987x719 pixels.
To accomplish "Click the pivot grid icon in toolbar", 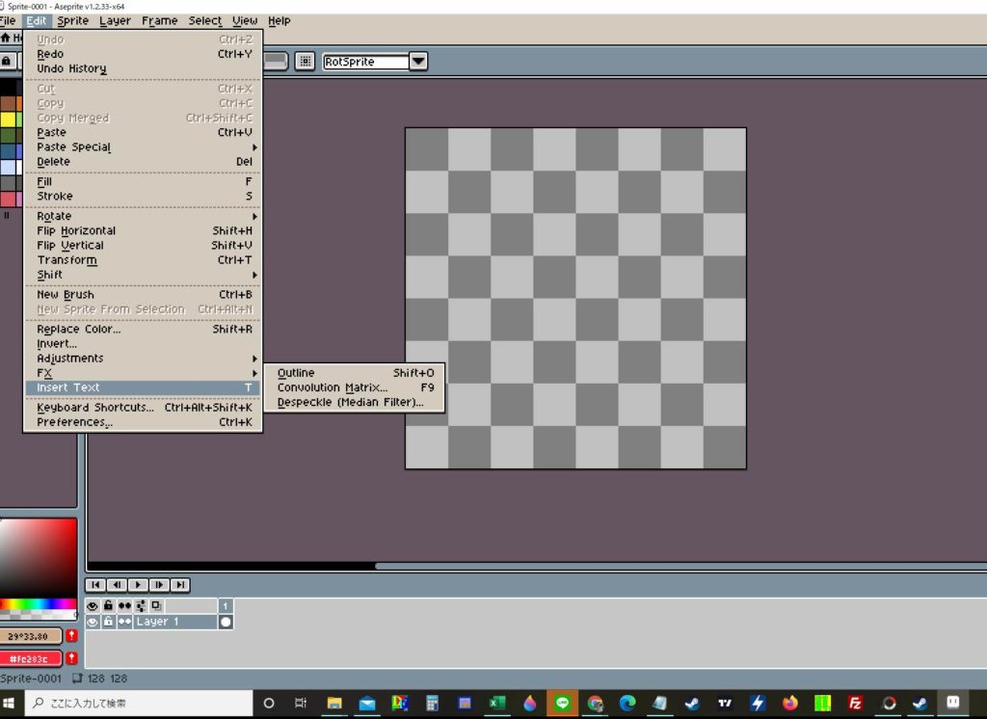I will pos(305,61).
